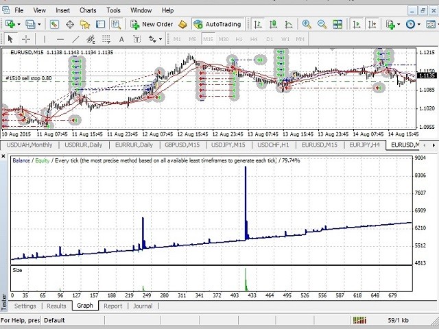Select the Fibonacci Retracement tool
Screen dimensions: 439x329
106,39
